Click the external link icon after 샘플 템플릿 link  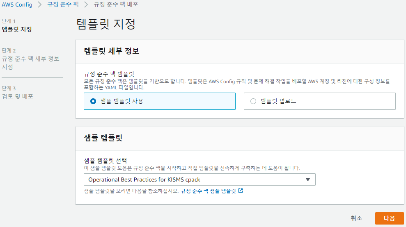tap(241, 191)
